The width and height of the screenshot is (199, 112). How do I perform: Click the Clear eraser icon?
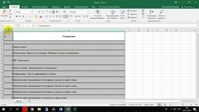pos(143,17)
